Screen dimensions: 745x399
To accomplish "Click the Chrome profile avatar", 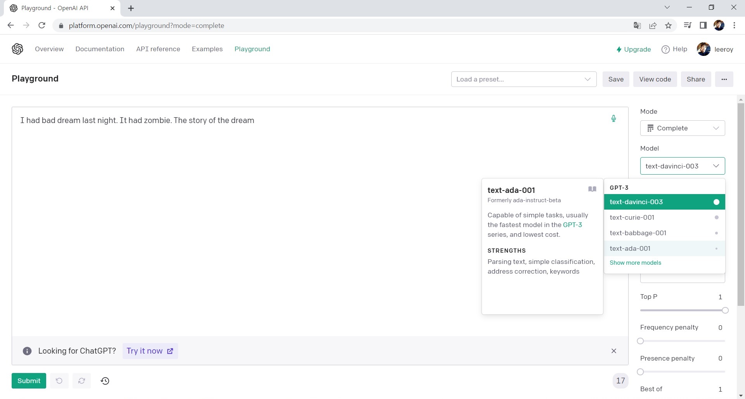I will (x=719, y=26).
